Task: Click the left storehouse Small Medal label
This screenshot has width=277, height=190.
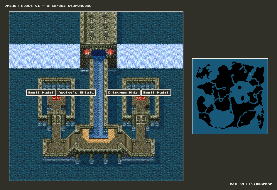Action: coord(41,93)
